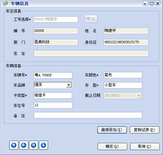Go to next record with right arrow
The image size is (163, 155).
[33, 145]
